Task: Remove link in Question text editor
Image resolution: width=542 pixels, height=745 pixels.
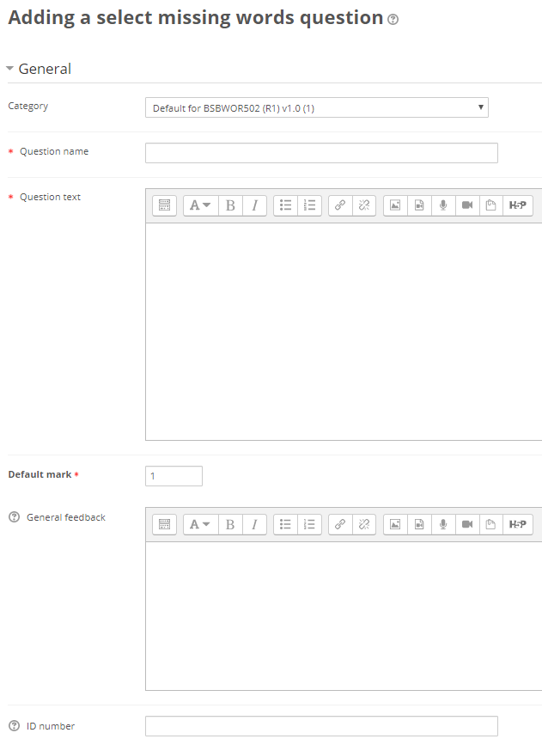Action: point(364,205)
